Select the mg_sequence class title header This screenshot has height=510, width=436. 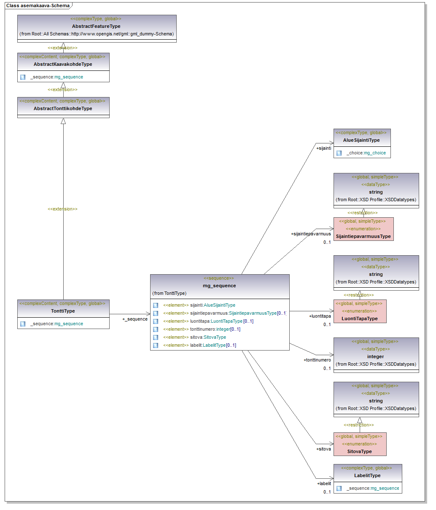219,286
